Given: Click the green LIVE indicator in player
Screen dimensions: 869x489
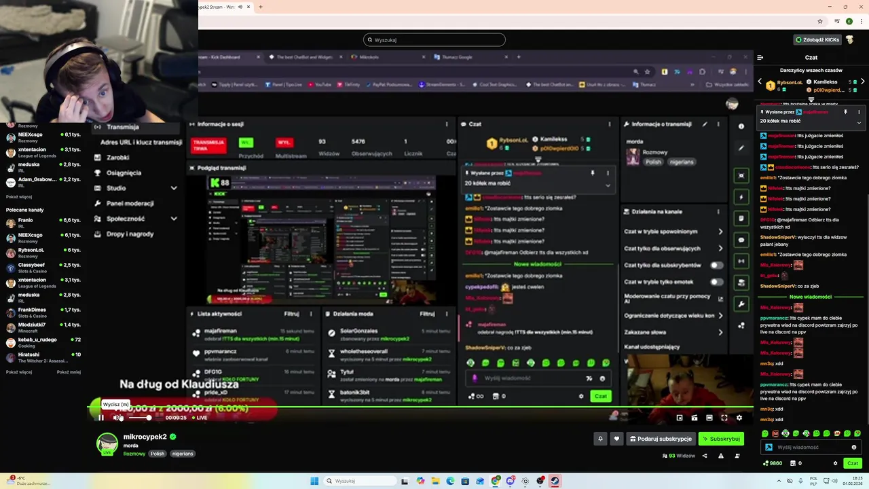Looking at the screenshot, I should 200,418.
